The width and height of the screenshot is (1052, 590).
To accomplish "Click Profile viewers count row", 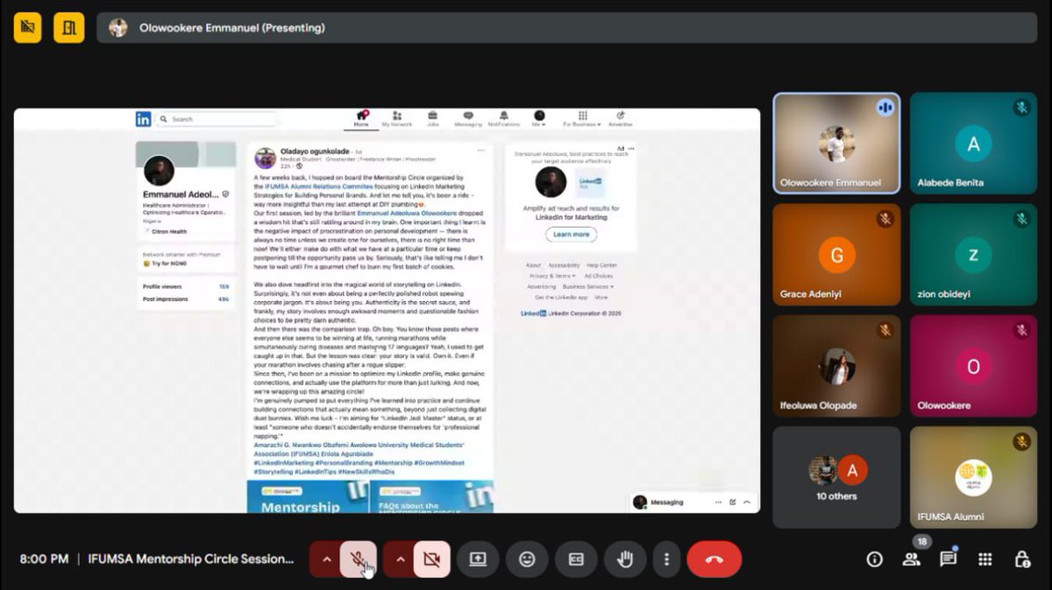I will click(186, 286).
